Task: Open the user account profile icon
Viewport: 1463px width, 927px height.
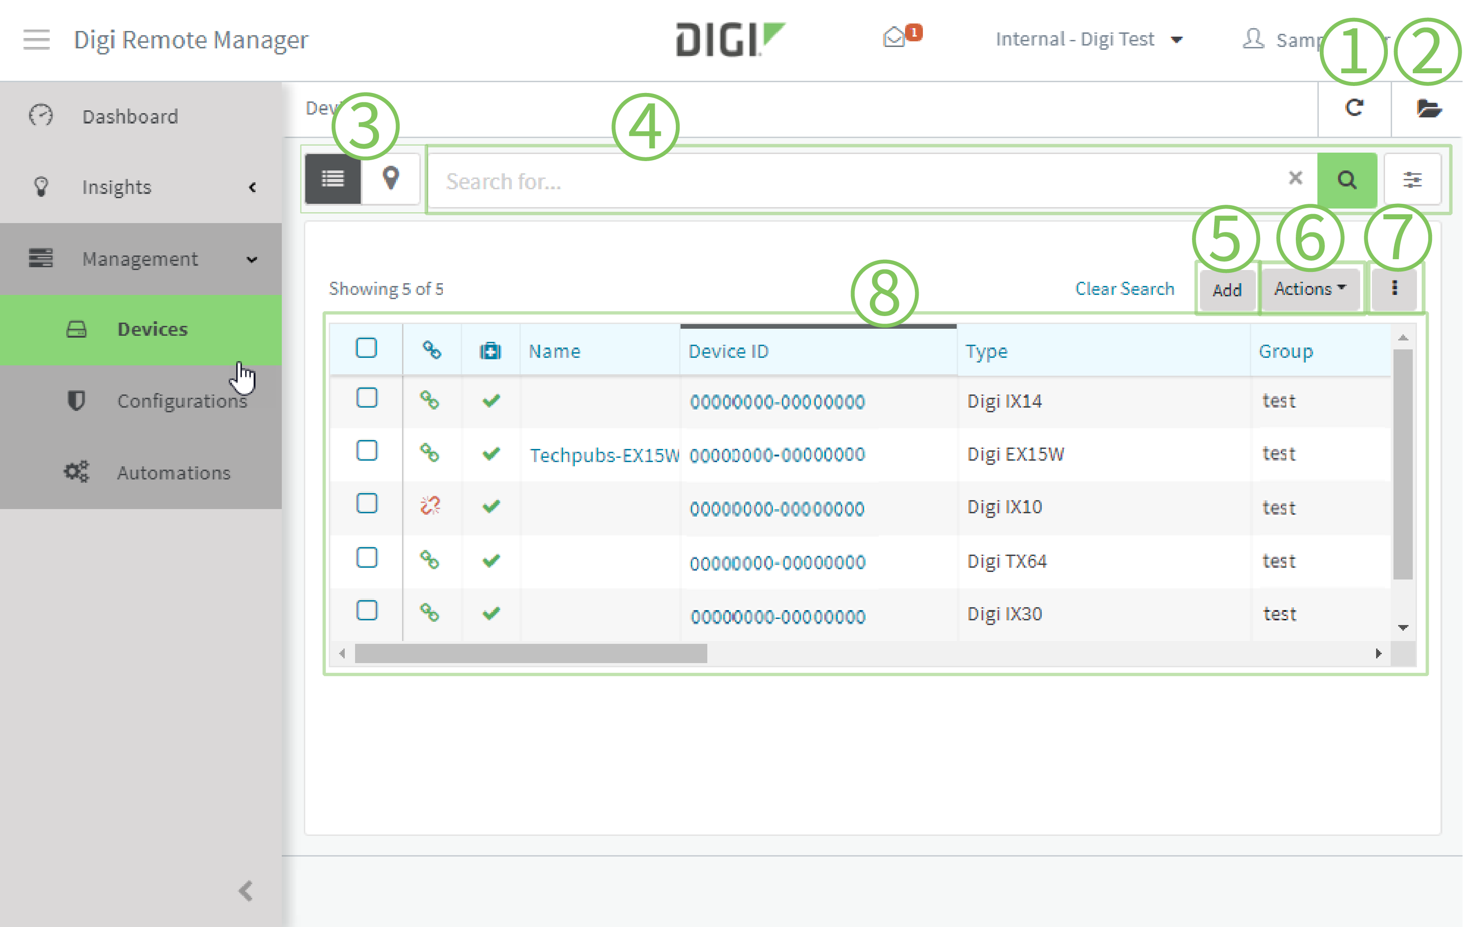Action: pyautogui.click(x=1254, y=39)
